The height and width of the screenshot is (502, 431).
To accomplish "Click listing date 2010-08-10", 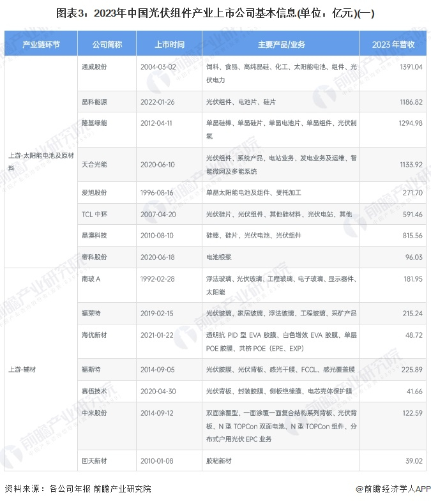I will [x=157, y=236].
